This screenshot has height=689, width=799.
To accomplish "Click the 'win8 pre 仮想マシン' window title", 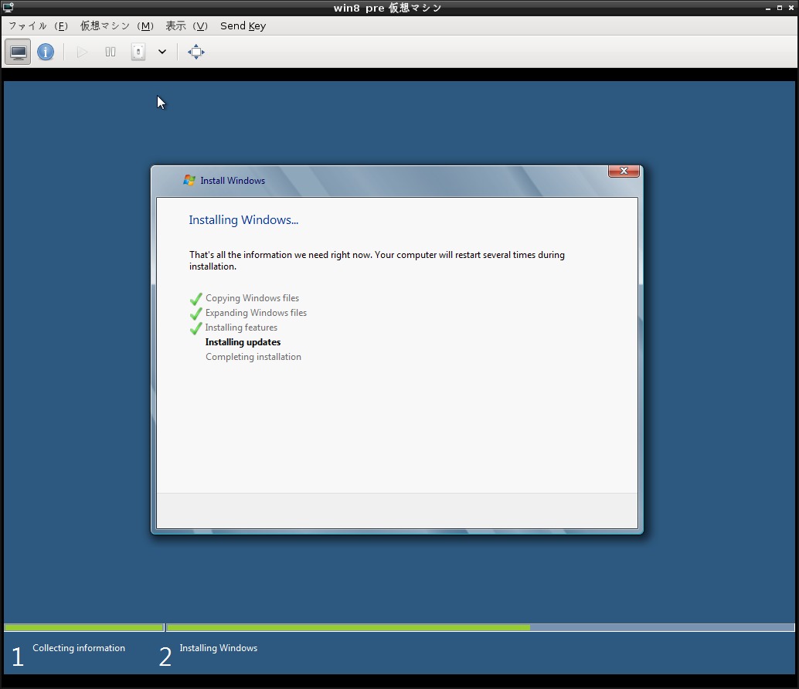I will (x=387, y=8).
